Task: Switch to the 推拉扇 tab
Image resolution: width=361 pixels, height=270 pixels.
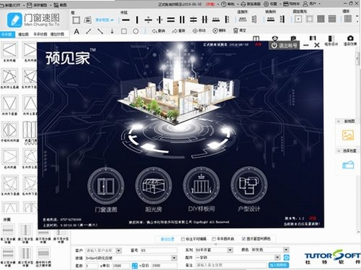Action: [23, 35]
